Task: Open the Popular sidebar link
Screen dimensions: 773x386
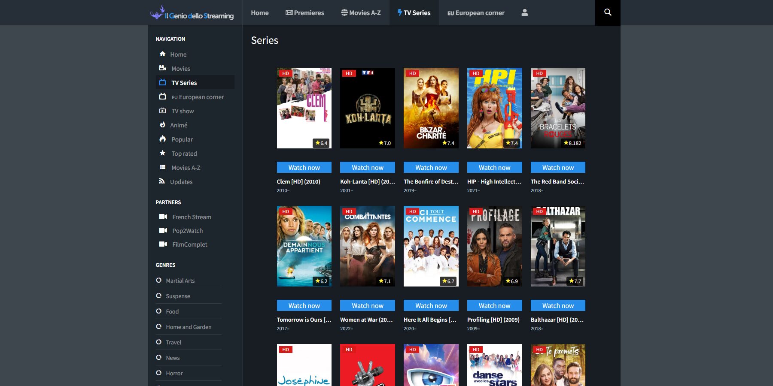Action: 182,139
